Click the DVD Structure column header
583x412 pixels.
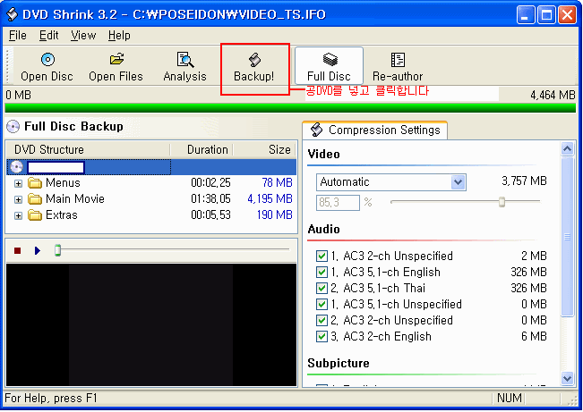coord(89,149)
